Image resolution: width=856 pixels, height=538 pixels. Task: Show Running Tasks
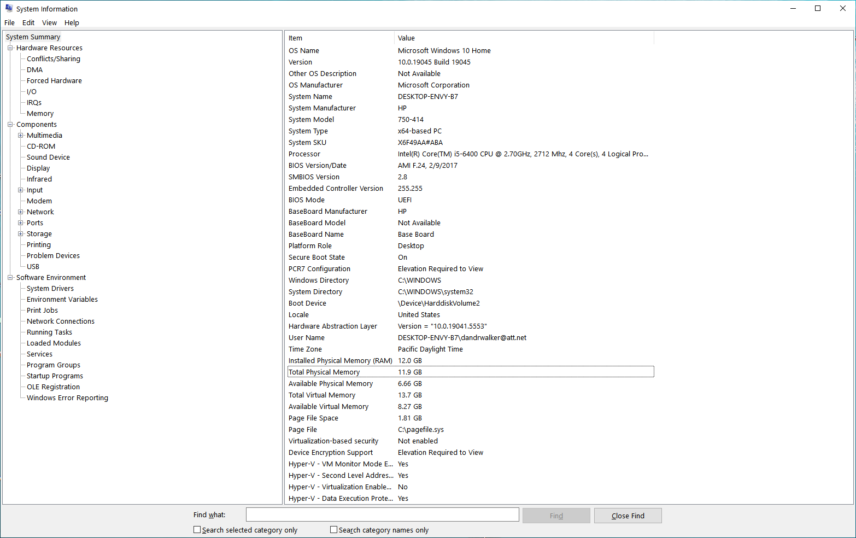click(49, 332)
